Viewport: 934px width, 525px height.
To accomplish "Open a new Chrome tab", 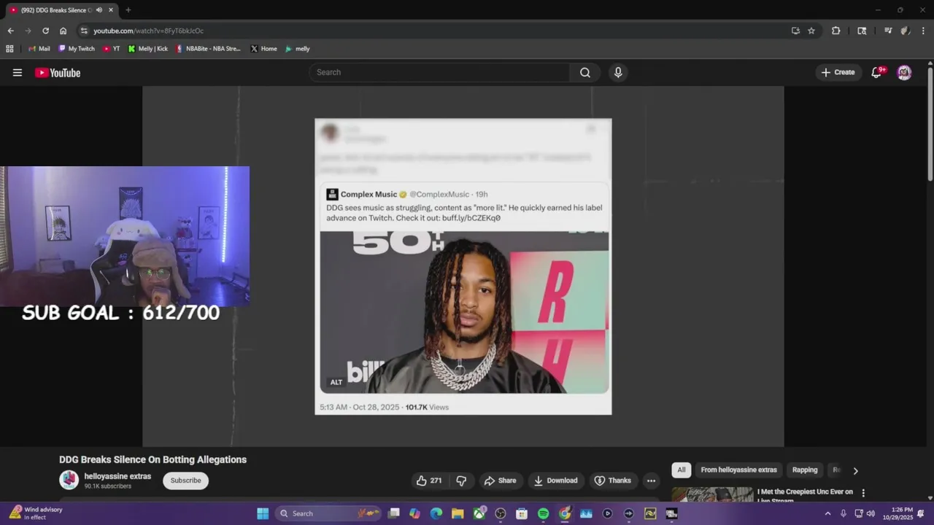I will (x=128, y=10).
